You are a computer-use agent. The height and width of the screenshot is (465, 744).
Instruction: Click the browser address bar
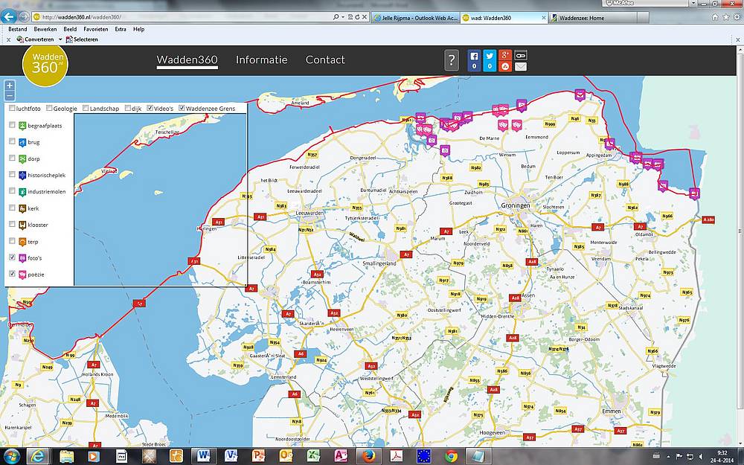(x=186, y=17)
